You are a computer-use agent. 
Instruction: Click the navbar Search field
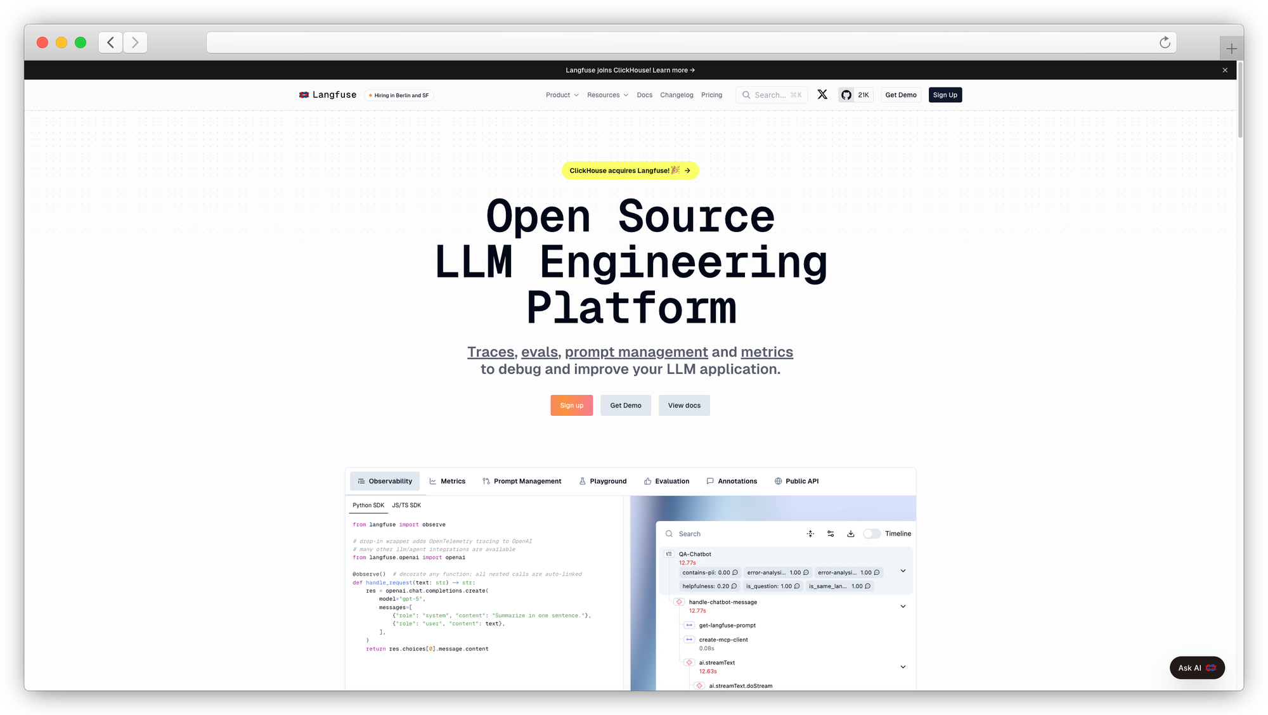point(771,95)
